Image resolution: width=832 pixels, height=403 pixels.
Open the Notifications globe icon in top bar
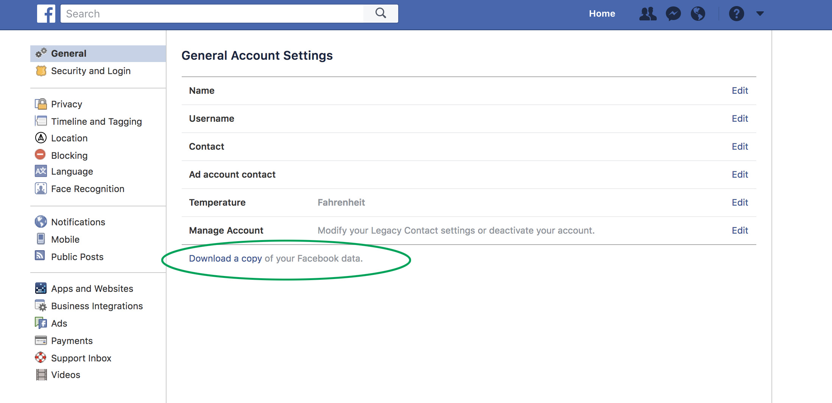point(698,14)
